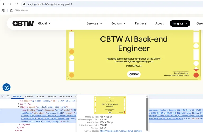Toggle the device toolbar icon in DevTools
The image size is (203, 132).
coord(8,96)
